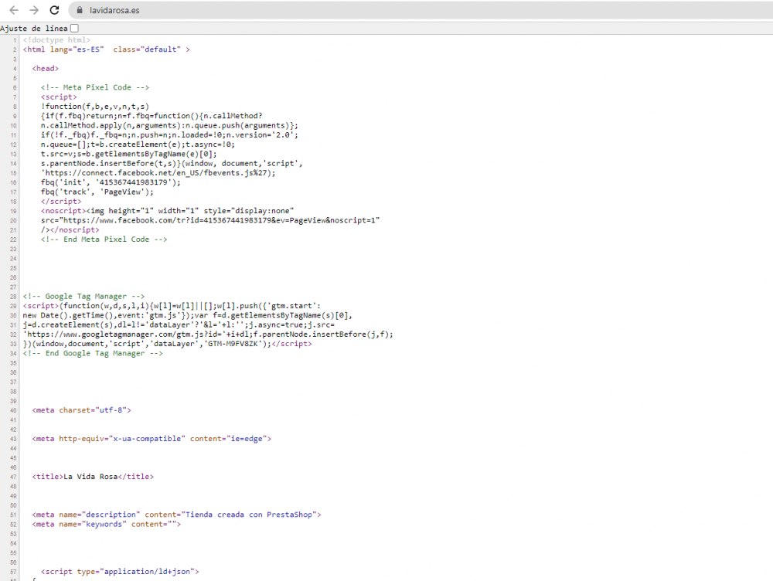Click the doctype html line
773x581 pixels.
[56, 40]
